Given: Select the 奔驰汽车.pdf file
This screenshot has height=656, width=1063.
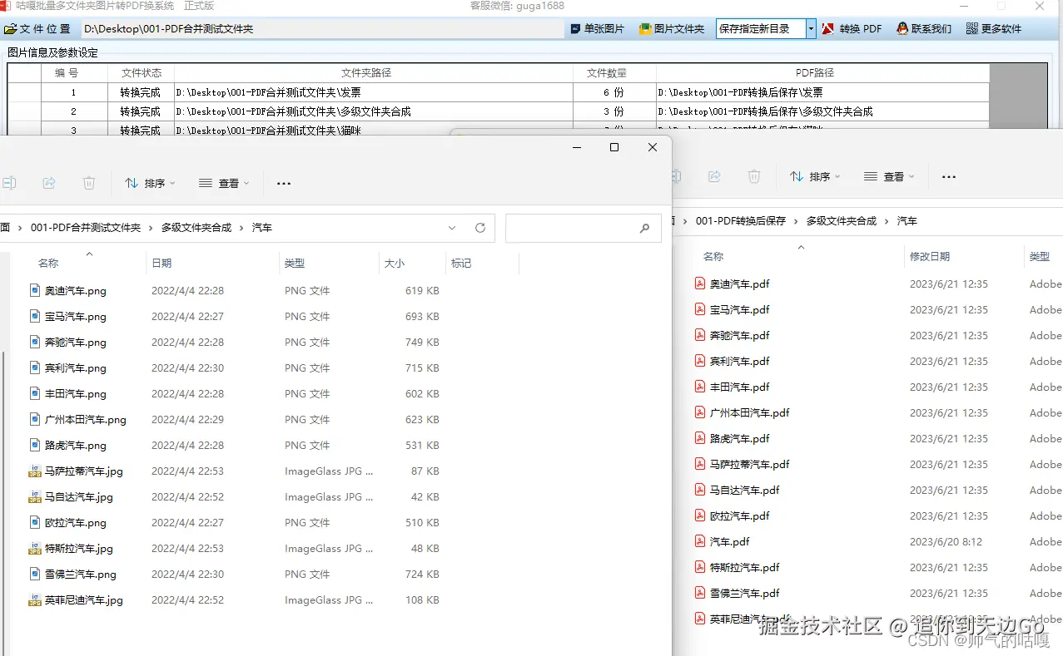Looking at the screenshot, I should [740, 335].
